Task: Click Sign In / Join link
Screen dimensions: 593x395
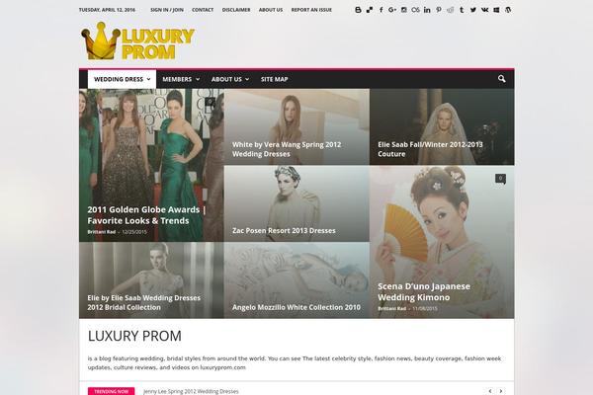Action: point(167,10)
